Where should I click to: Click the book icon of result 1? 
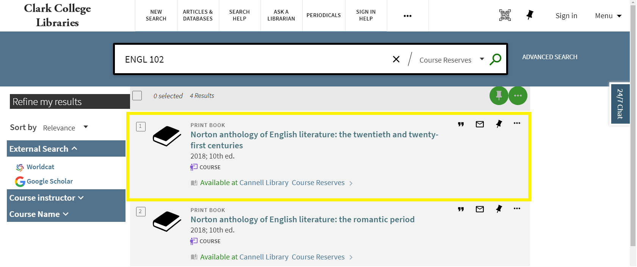(x=167, y=136)
